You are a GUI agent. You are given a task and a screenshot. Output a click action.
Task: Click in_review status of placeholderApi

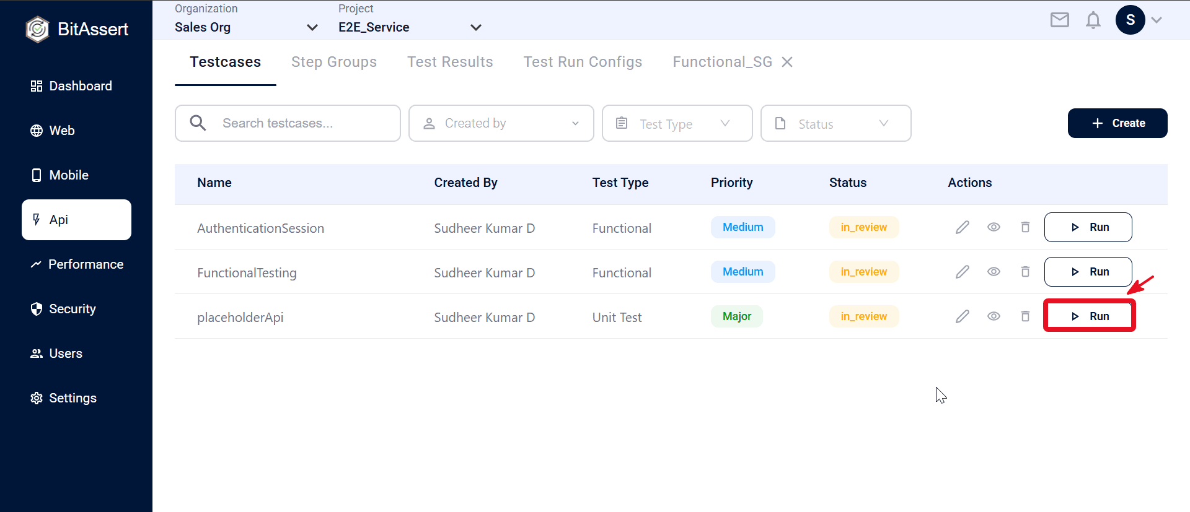click(864, 316)
